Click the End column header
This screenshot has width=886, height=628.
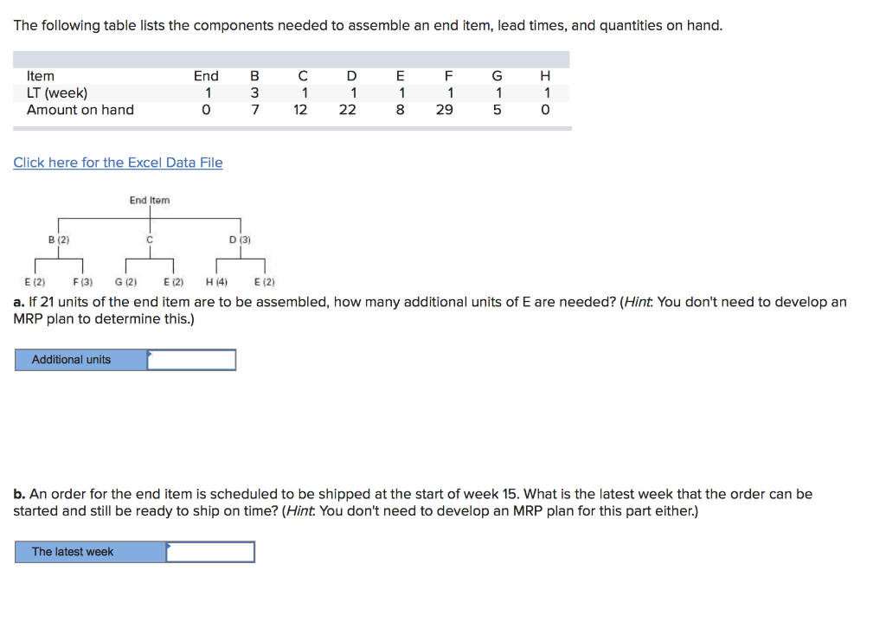pyautogui.click(x=206, y=76)
